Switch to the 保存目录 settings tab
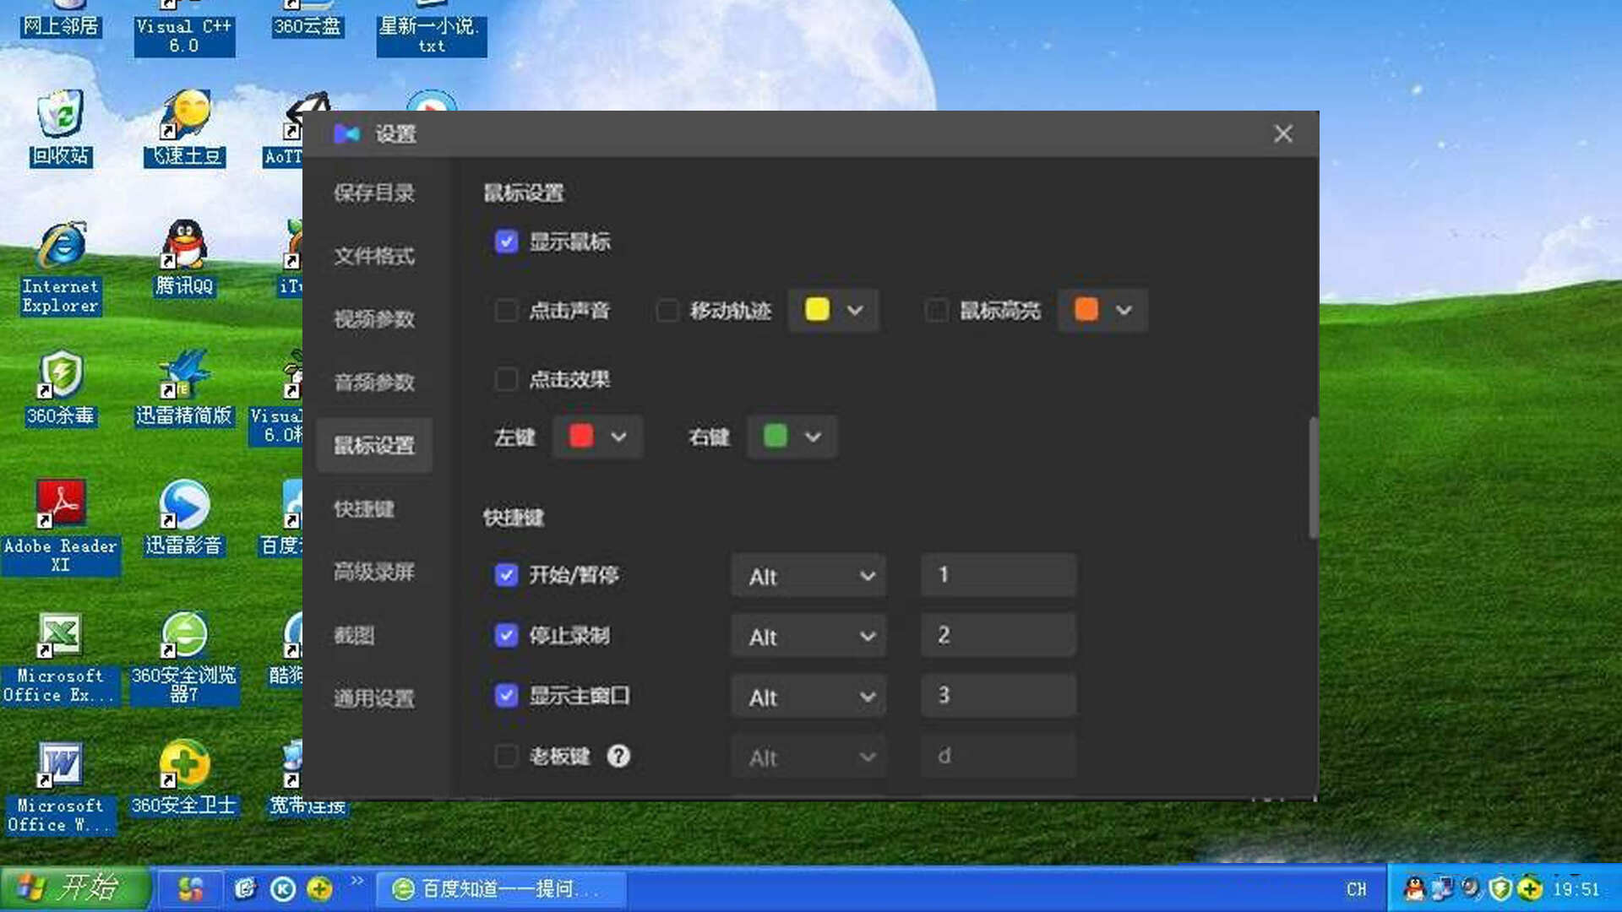Viewport: 1622px width, 912px height. click(374, 193)
